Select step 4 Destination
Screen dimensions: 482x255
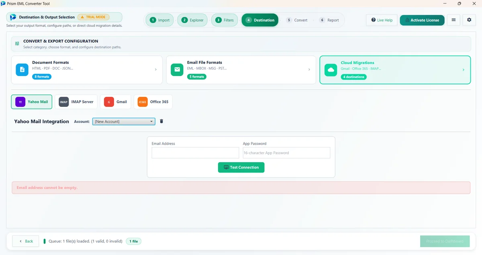pyautogui.click(x=260, y=20)
